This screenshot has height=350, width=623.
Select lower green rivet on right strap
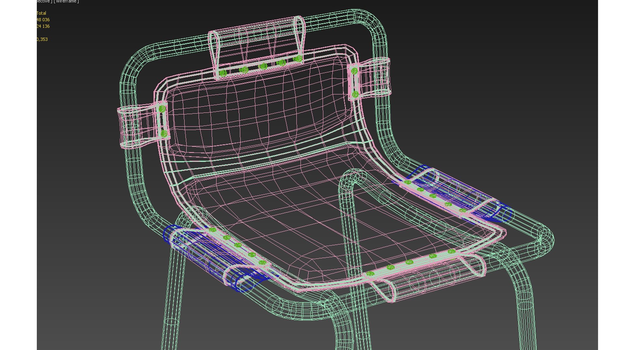click(355, 94)
